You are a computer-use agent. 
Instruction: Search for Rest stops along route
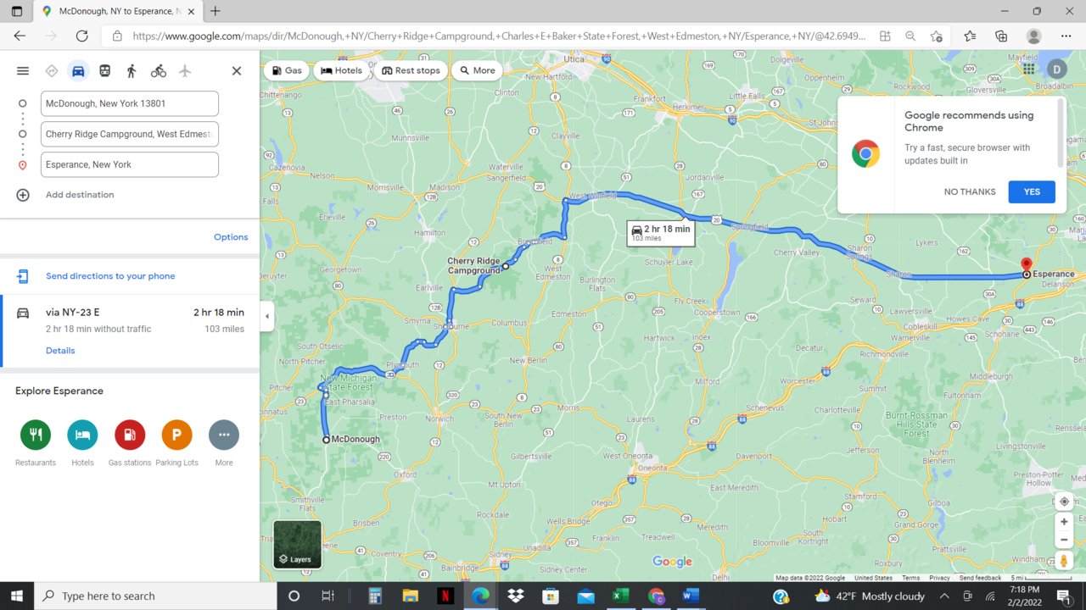(x=411, y=70)
